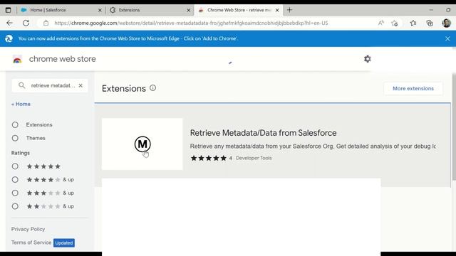Click the M extension thumbnail

pyautogui.click(x=142, y=144)
